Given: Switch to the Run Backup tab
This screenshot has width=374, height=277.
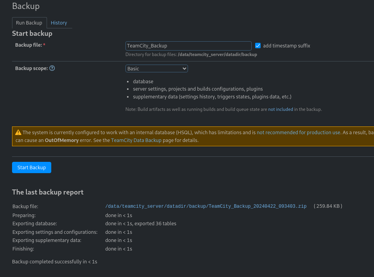Looking at the screenshot, I should coord(29,23).
